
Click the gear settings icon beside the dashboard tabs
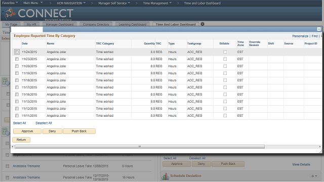(x=202, y=24)
